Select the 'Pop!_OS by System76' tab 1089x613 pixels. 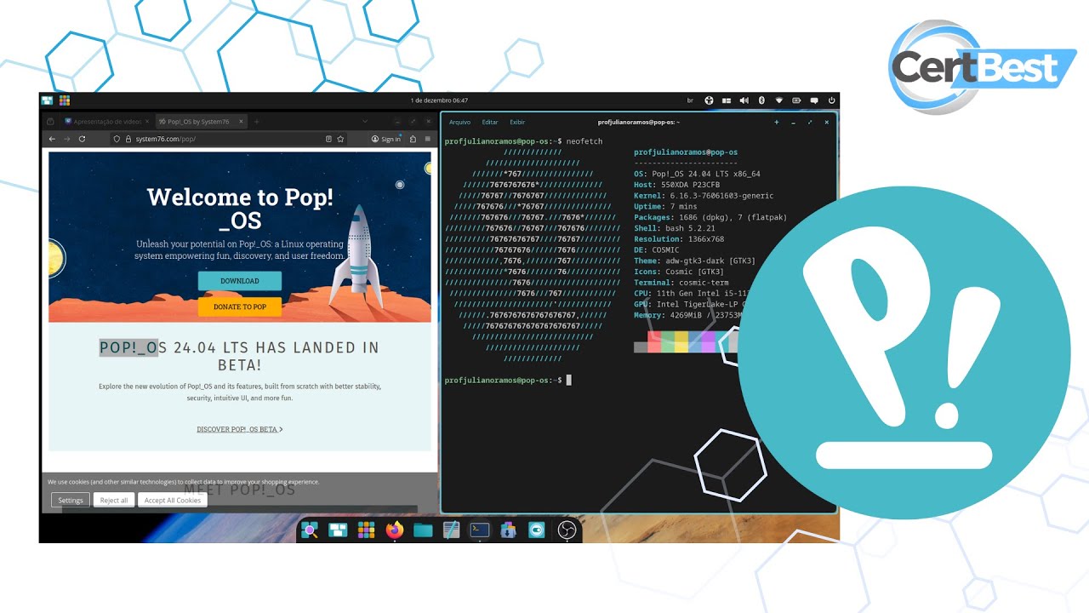coord(200,122)
